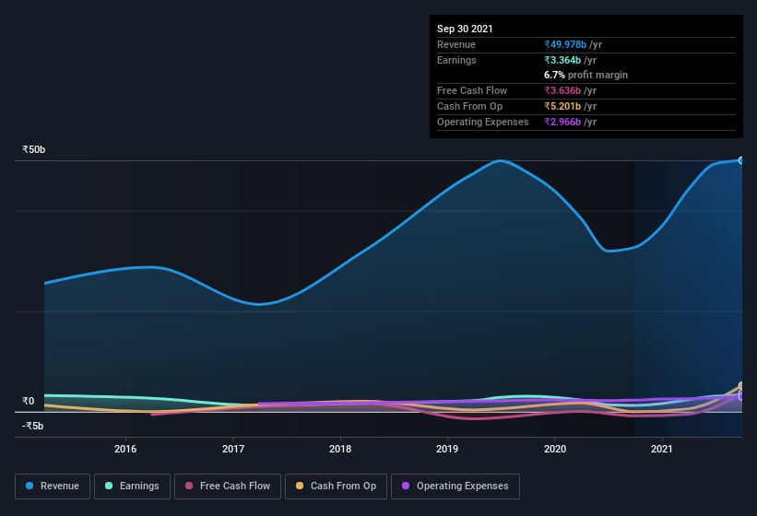Screen dimensions: 757x516
Task: Click the 2020 x-axis label
Action: coord(555,449)
